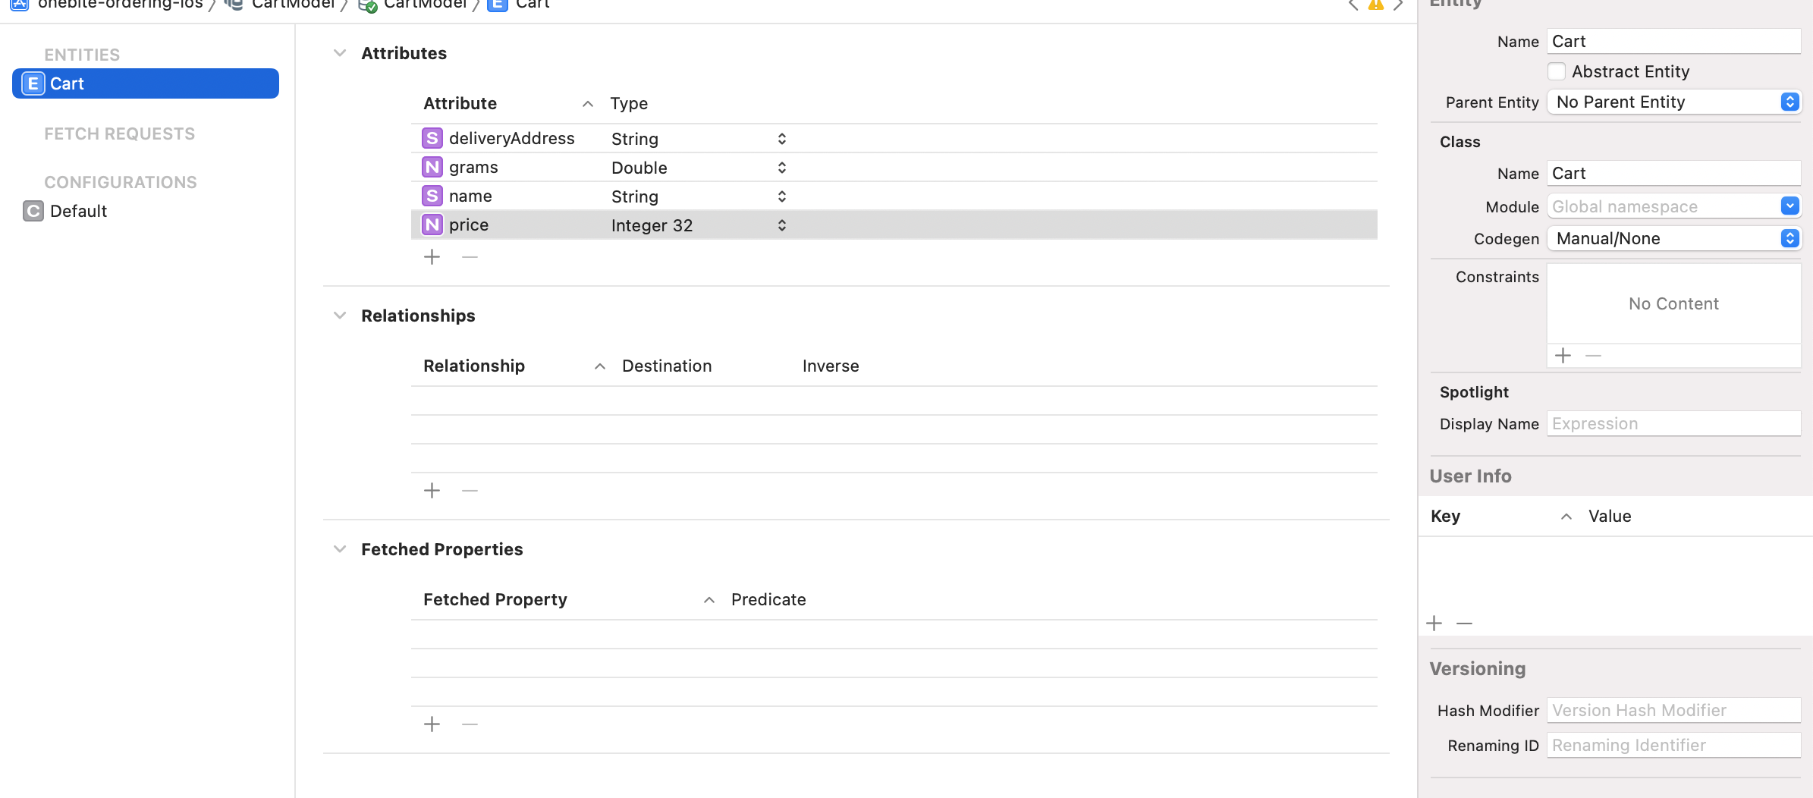Toggle the Abstract Entity checkbox
The height and width of the screenshot is (798, 1813).
(x=1556, y=71)
